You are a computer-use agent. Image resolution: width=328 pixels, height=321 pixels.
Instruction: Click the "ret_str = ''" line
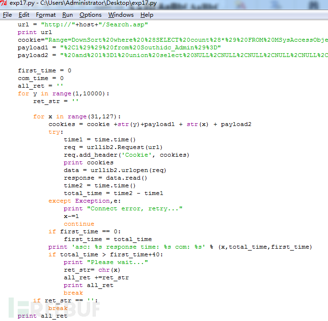point(56,102)
